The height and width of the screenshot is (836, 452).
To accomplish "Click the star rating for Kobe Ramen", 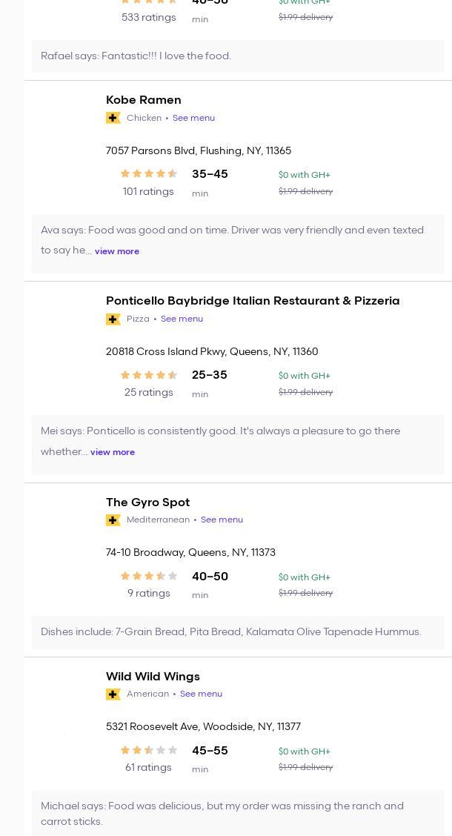I will tap(148, 174).
